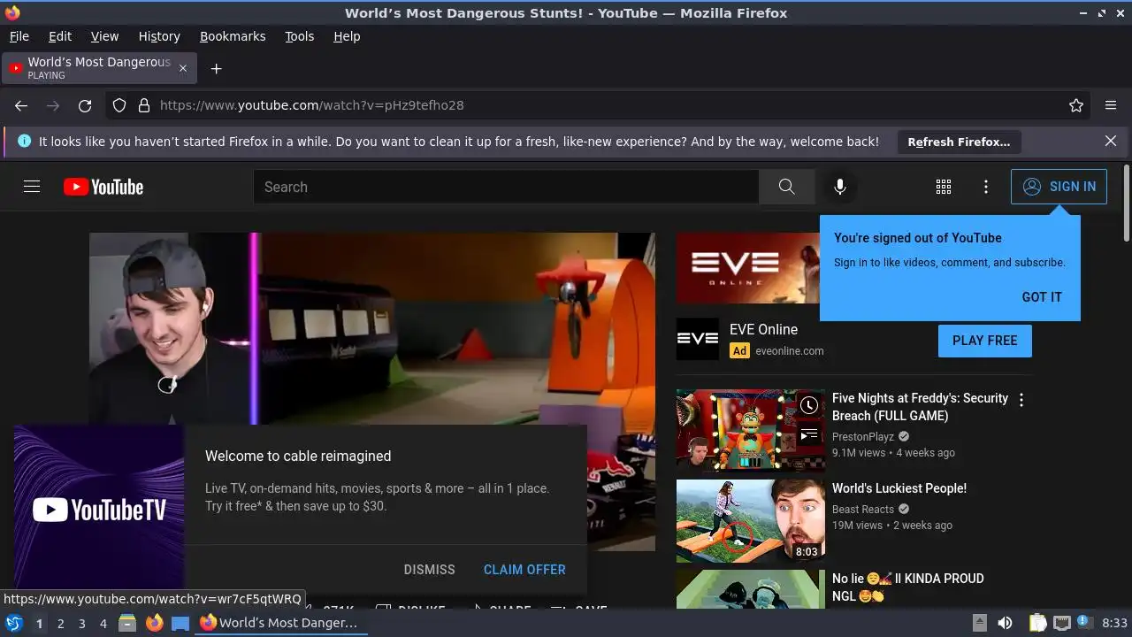Click the URL address bar

598,105
